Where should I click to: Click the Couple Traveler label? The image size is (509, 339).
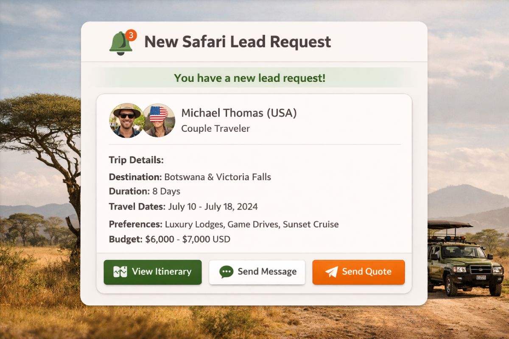click(216, 128)
